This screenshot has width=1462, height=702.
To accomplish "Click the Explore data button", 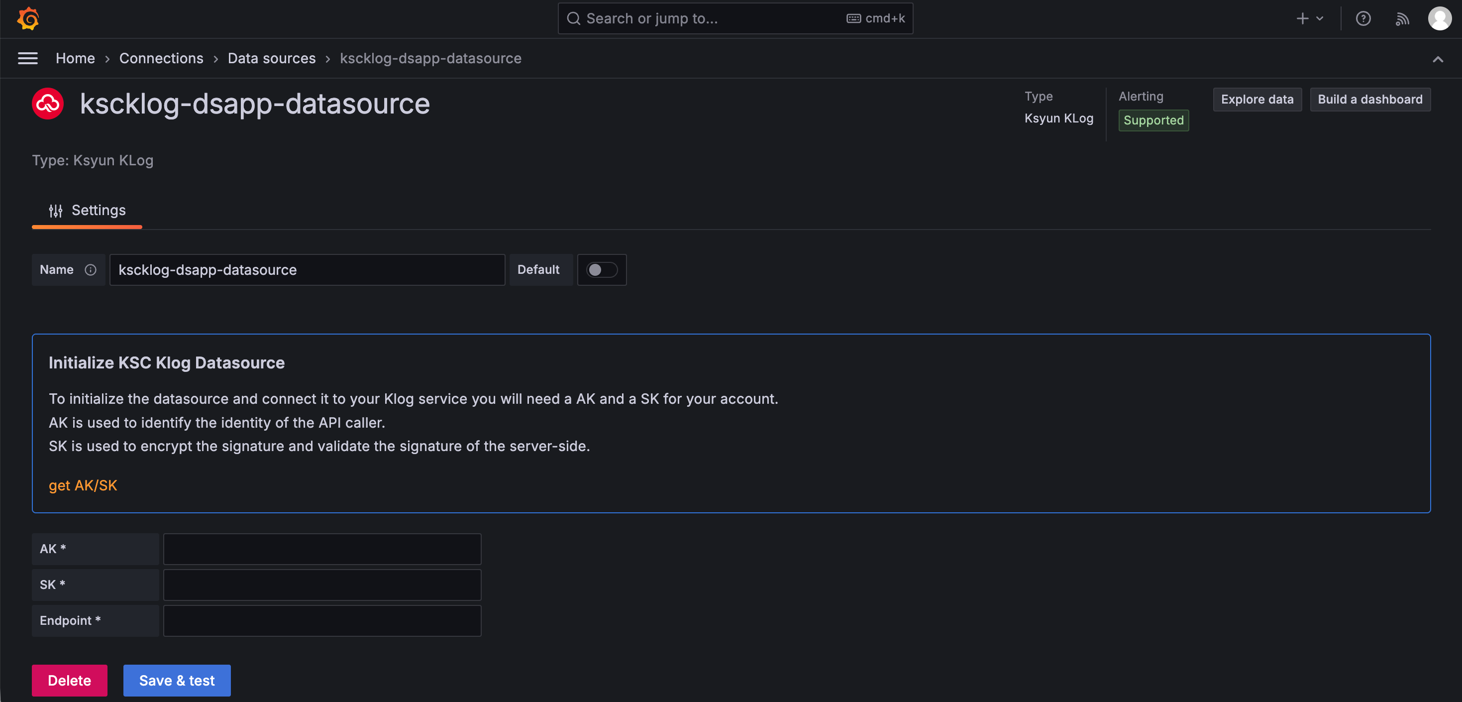I will point(1257,100).
